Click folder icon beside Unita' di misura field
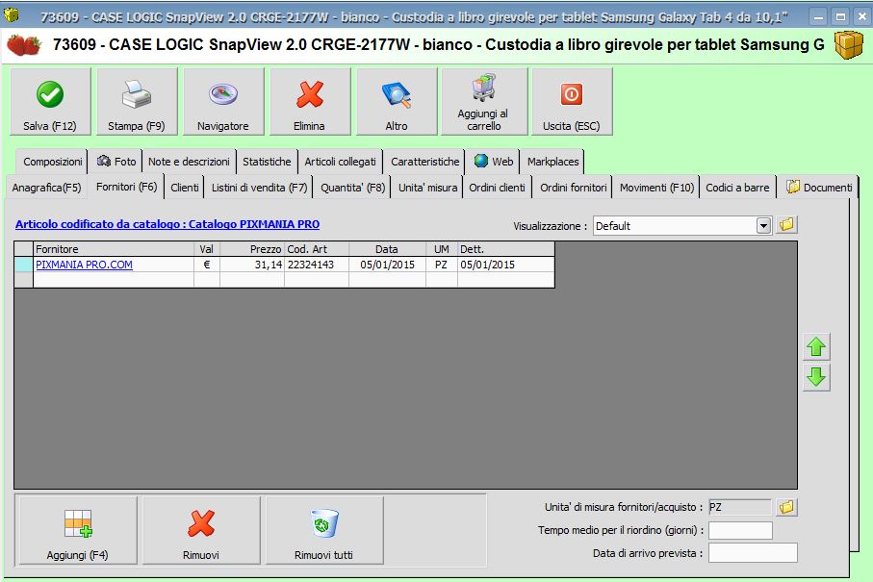Image resolution: width=873 pixels, height=582 pixels. (x=786, y=507)
